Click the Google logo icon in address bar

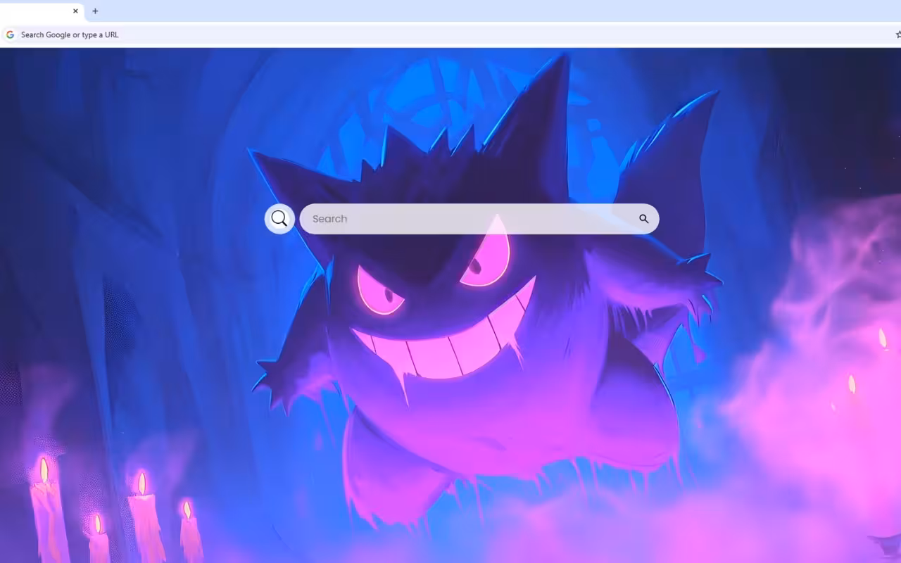(x=10, y=34)
